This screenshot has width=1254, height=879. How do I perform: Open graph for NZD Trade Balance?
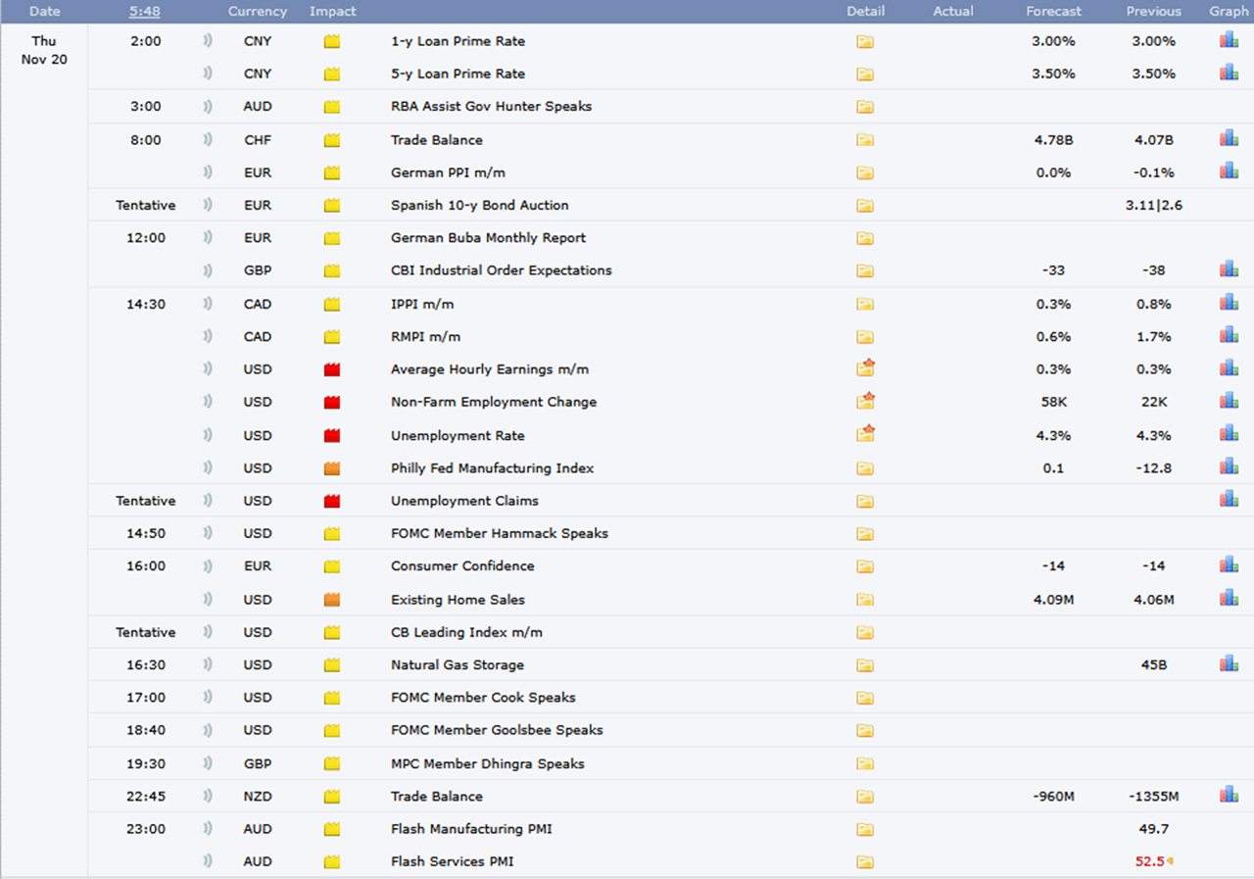click(1229, 795)
